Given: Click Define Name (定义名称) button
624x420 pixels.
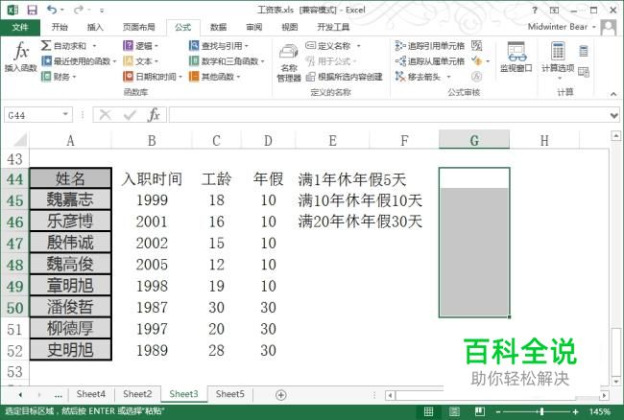Looking at the screenshot, I should 328,46.
